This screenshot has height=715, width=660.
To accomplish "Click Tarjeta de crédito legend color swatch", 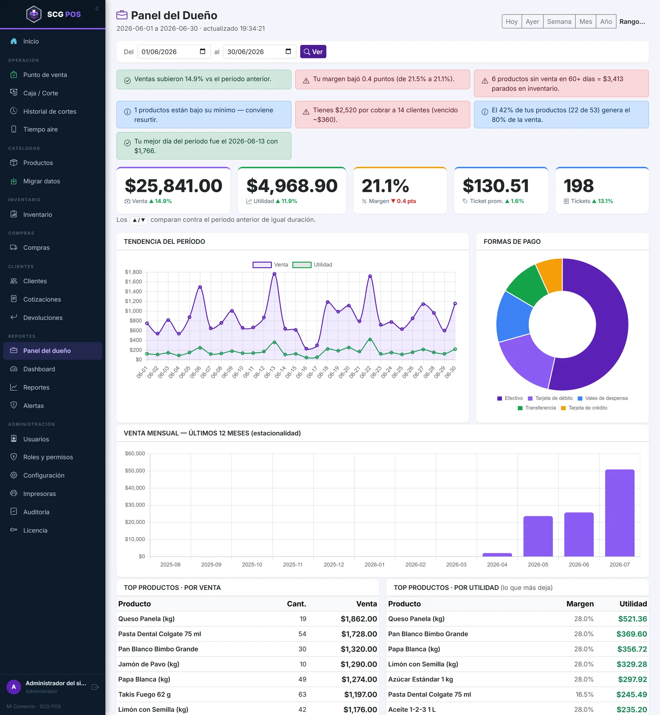I will [563, 408].
